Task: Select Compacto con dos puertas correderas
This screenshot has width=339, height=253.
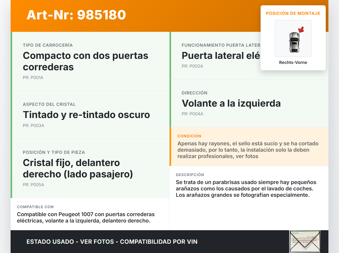Action: point(85,61)
